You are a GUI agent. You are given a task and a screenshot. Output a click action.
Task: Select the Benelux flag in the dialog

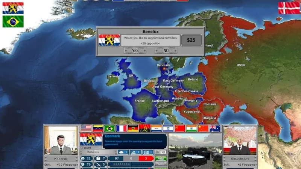tap(109, 40)
